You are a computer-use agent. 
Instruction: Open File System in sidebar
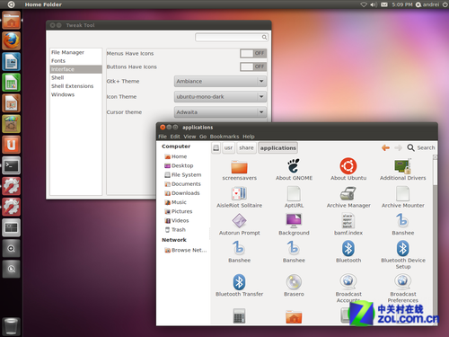point(182,175)
